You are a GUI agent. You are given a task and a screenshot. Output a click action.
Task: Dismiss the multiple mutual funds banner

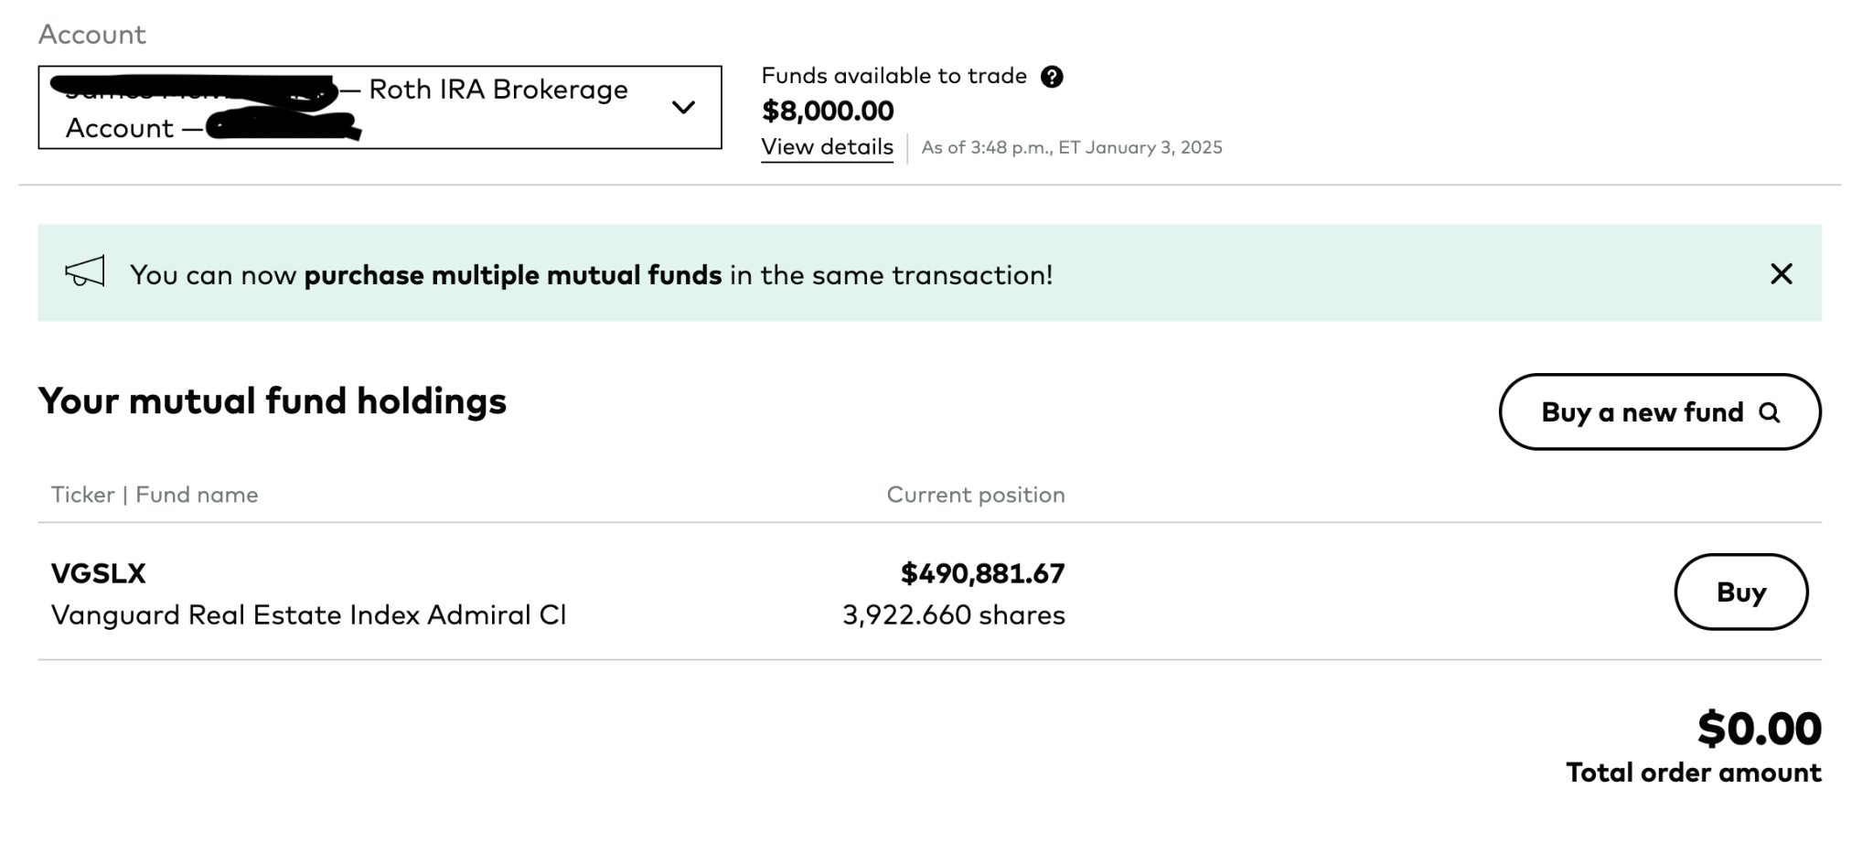point(1781,274)
